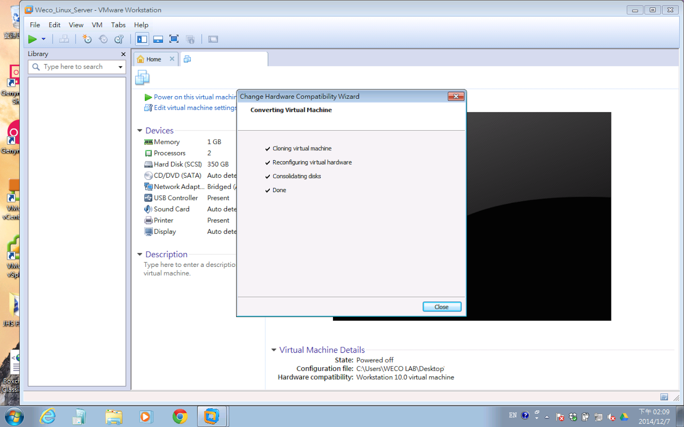Select the Network Adapter device
This screenshot has width=684, height=427.
pyautogui.click(x=190, y=187)
